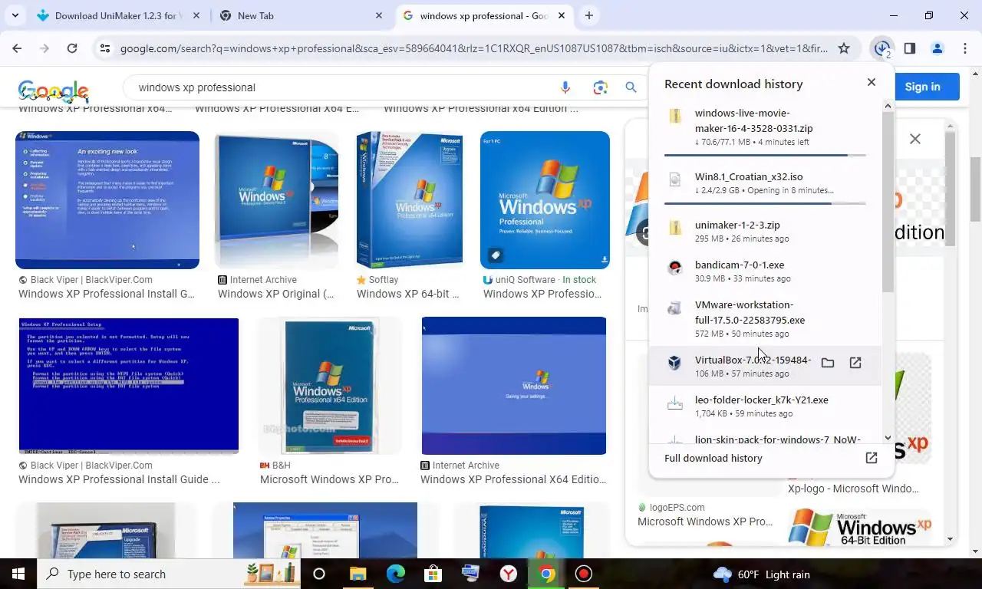Submit search with magnifier icon

point(631,87)
